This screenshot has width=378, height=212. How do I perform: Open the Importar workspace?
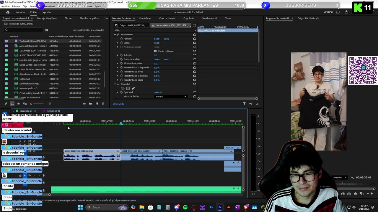21,12
